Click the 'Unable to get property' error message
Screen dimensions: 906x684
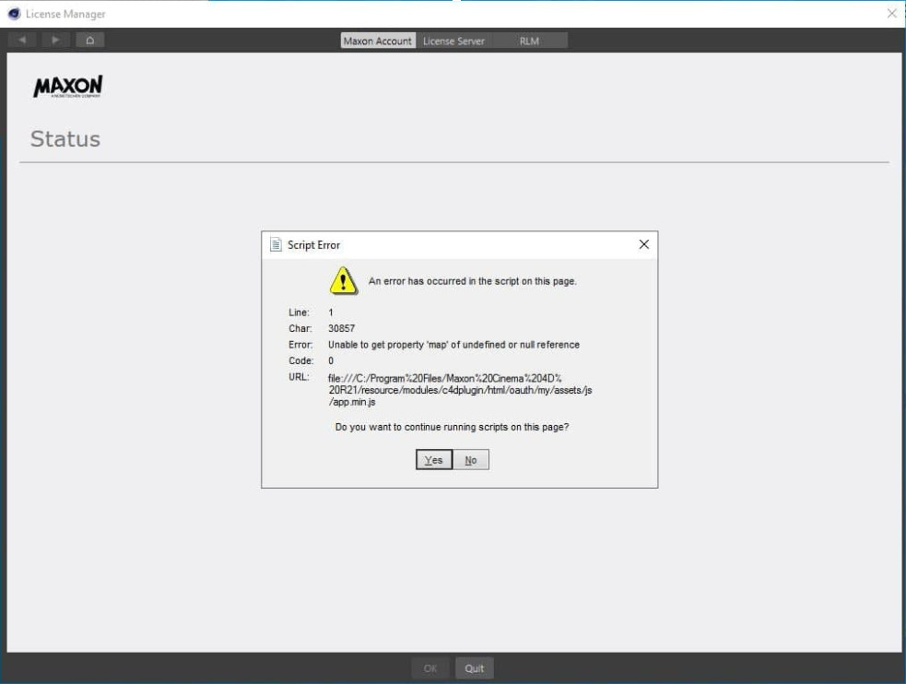[453, 345]
